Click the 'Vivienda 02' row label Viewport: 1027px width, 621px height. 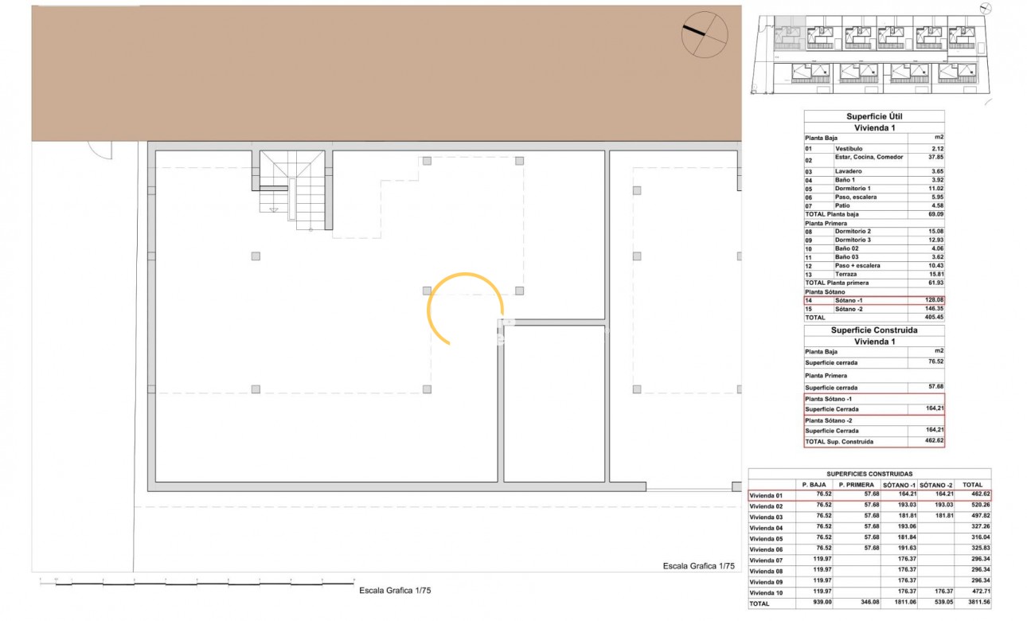click(766, 506)
